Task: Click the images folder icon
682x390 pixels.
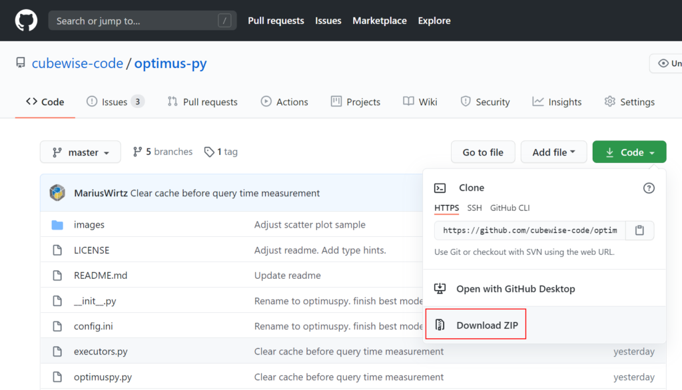Action: (x=57, y=225)
